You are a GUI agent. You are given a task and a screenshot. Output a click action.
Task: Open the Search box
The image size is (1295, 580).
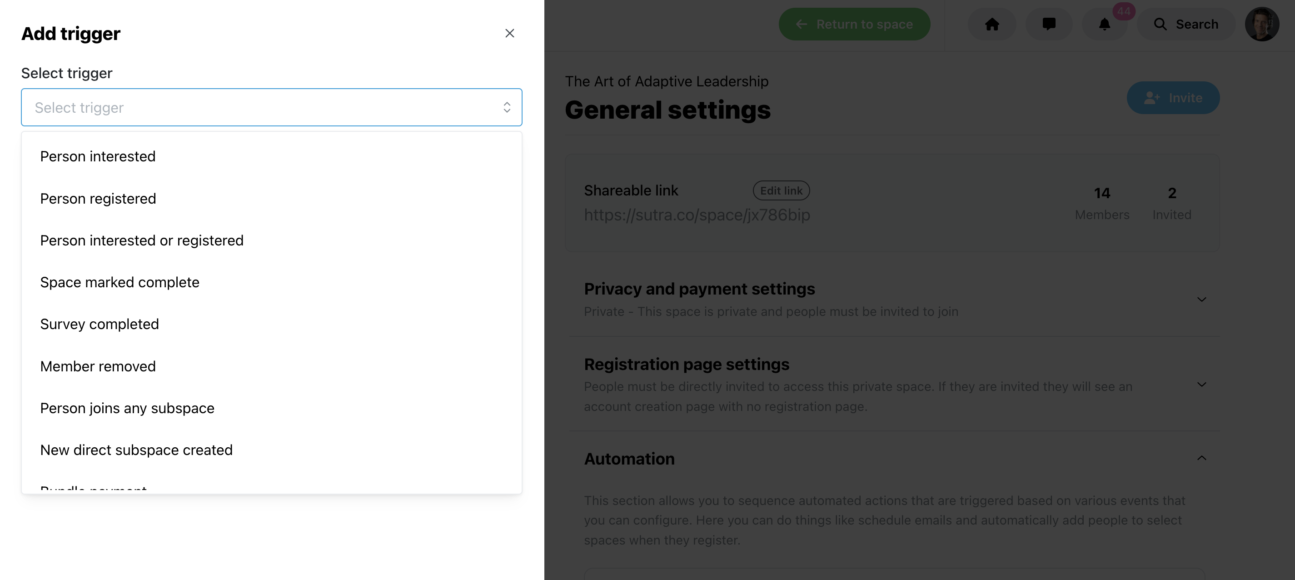pyautogui.click(x=1185, y=24)
